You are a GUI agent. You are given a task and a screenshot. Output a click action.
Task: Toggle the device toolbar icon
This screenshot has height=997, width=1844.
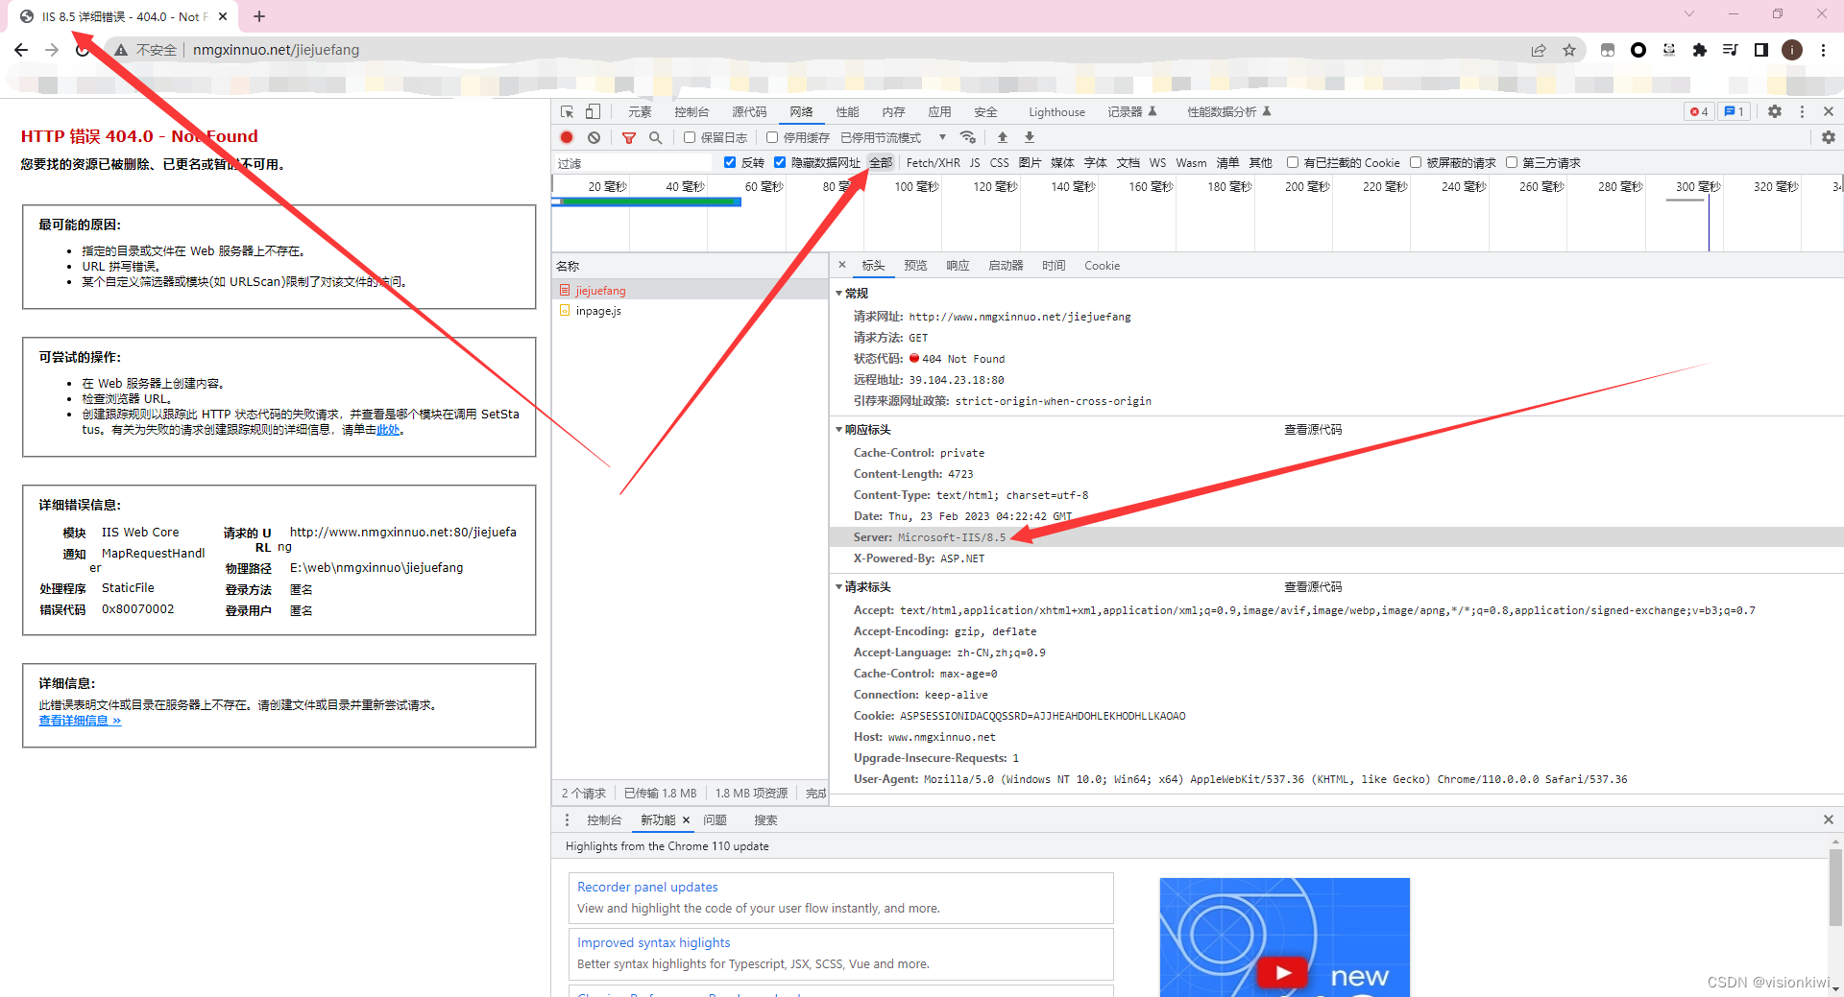point(593,111)
